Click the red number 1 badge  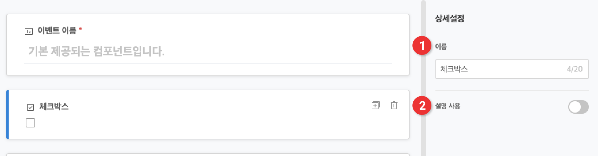(x=422, y=45)
